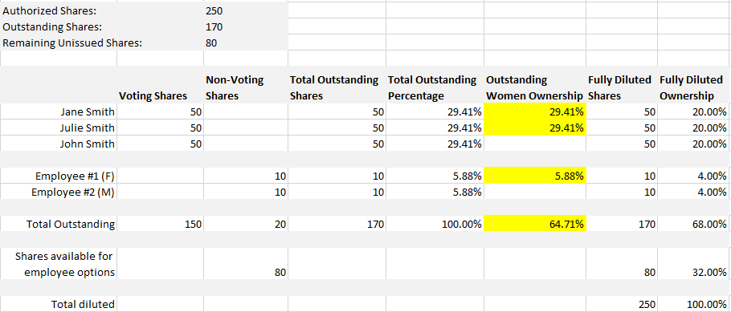Select the Employee #2 (M) label cell

[59, 192]
